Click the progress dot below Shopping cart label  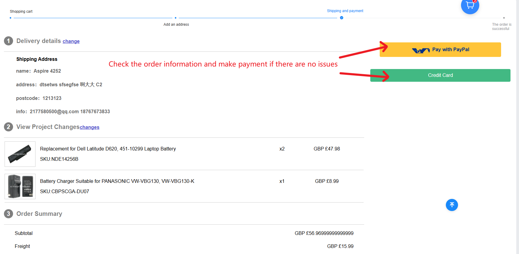[11, 18]
